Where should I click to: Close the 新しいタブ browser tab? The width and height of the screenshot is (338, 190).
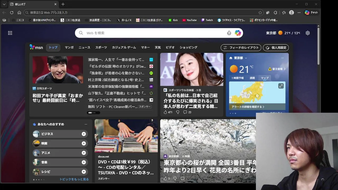click(55, 4)
